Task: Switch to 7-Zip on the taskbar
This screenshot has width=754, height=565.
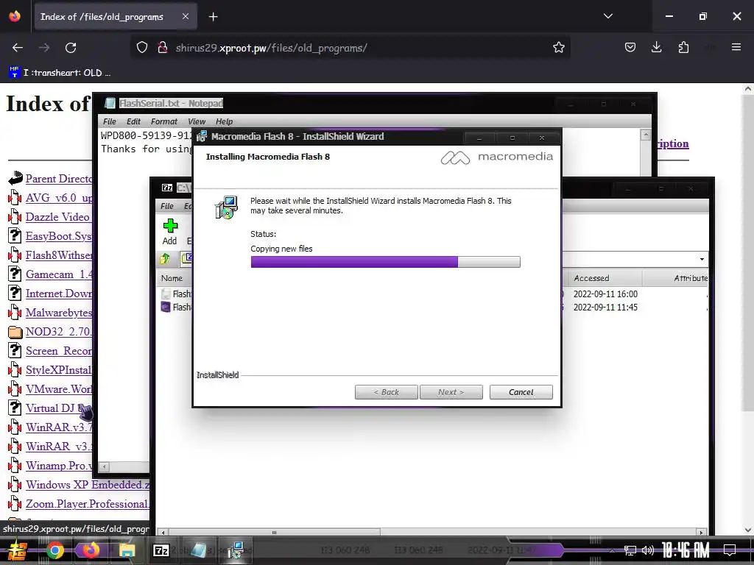Action: point(161,550)
